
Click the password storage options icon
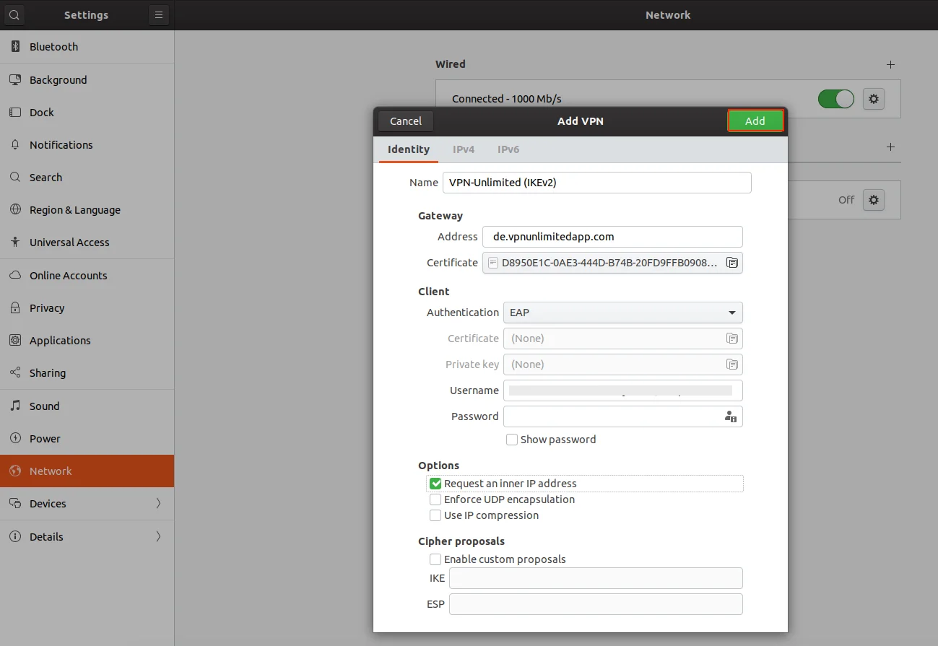(730, 416)
